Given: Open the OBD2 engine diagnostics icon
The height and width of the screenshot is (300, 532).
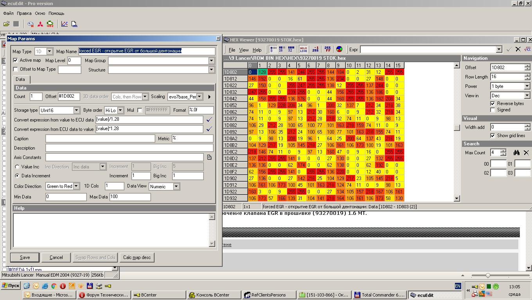Looking at the screenshot, I should click(x=50, y=24).
